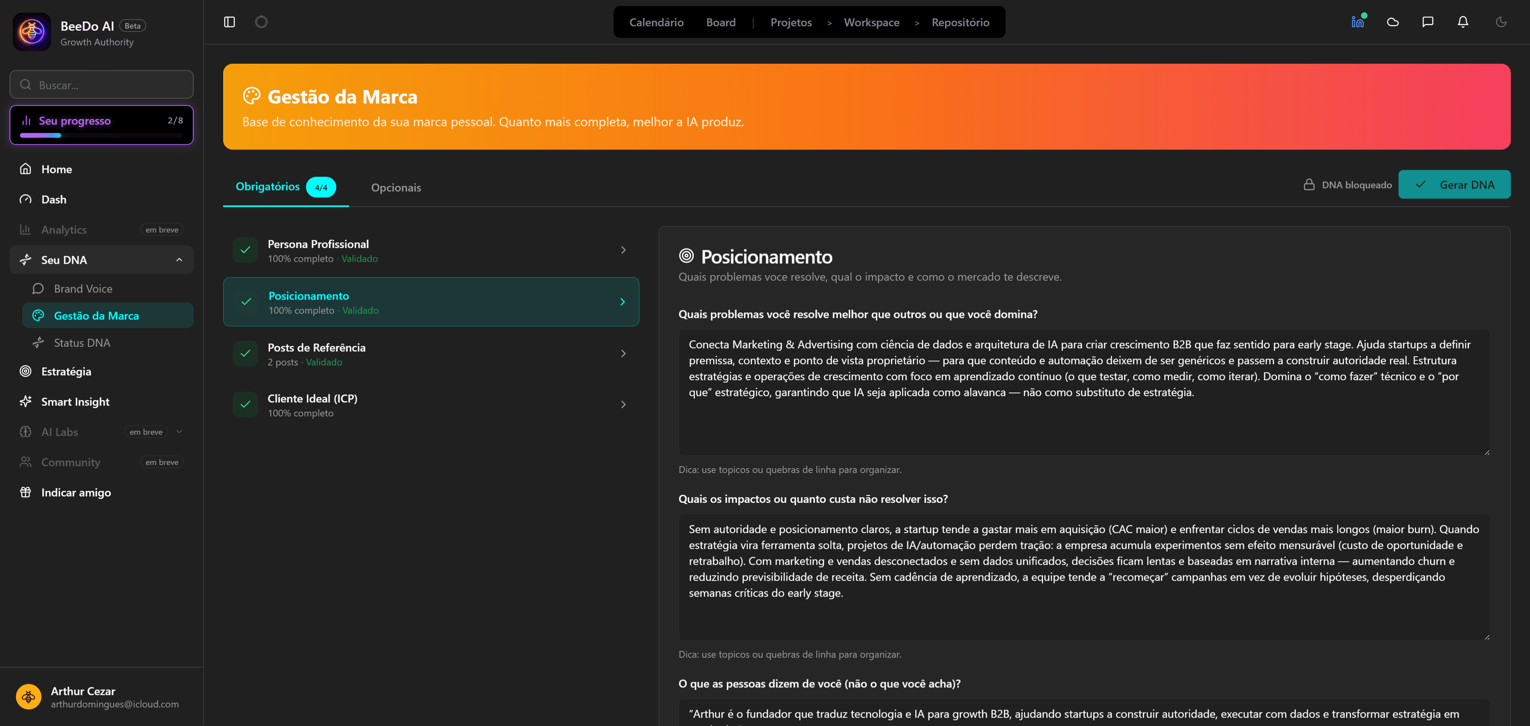Screen dimensions: 1530x726
Task: Open Persona Profissional via its chevron
Action: click(623, 250)
